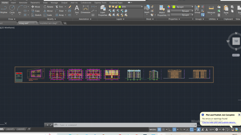241x135 pixels.
Task: Toggle ortho mode in status bar
Action: [x=170, y=130]
